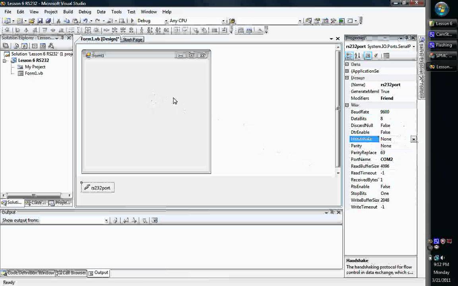The height and width of the screenshot is (286, 458).
Task: Open the Toolbox side tab
Action: [421, 87]
